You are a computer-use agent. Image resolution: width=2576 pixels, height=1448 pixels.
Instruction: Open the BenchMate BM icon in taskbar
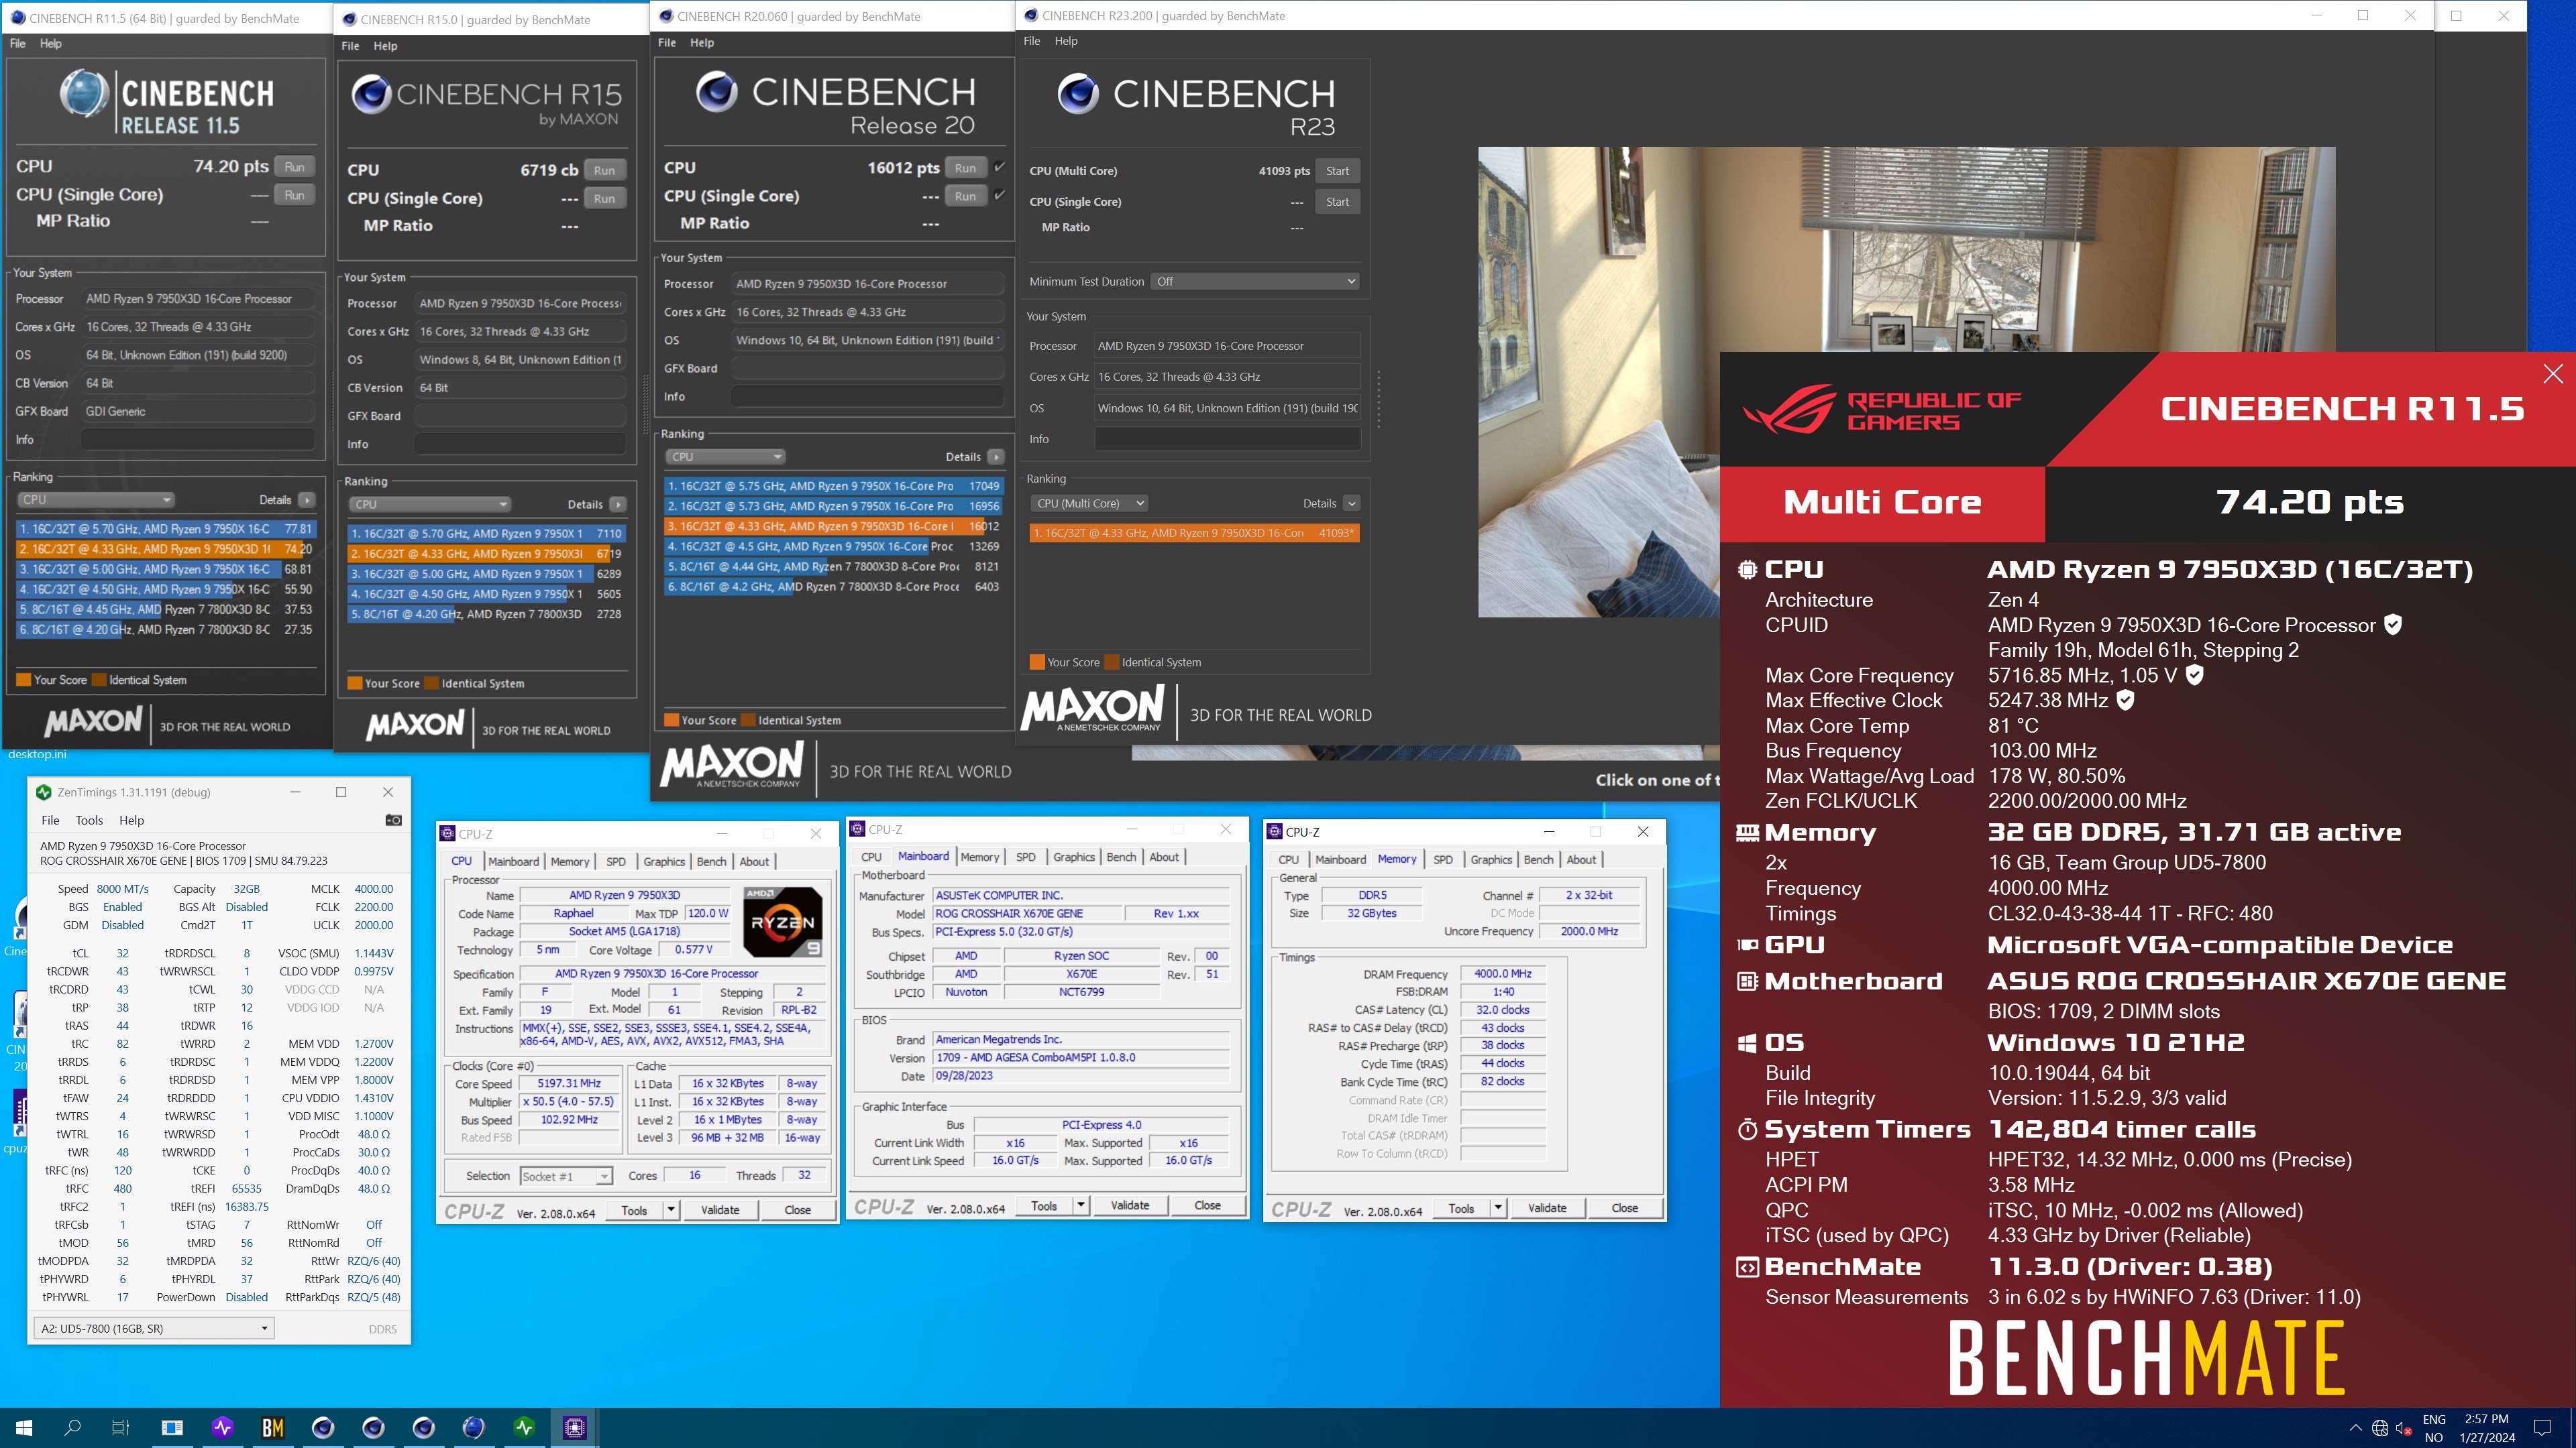coord(272,1428)
